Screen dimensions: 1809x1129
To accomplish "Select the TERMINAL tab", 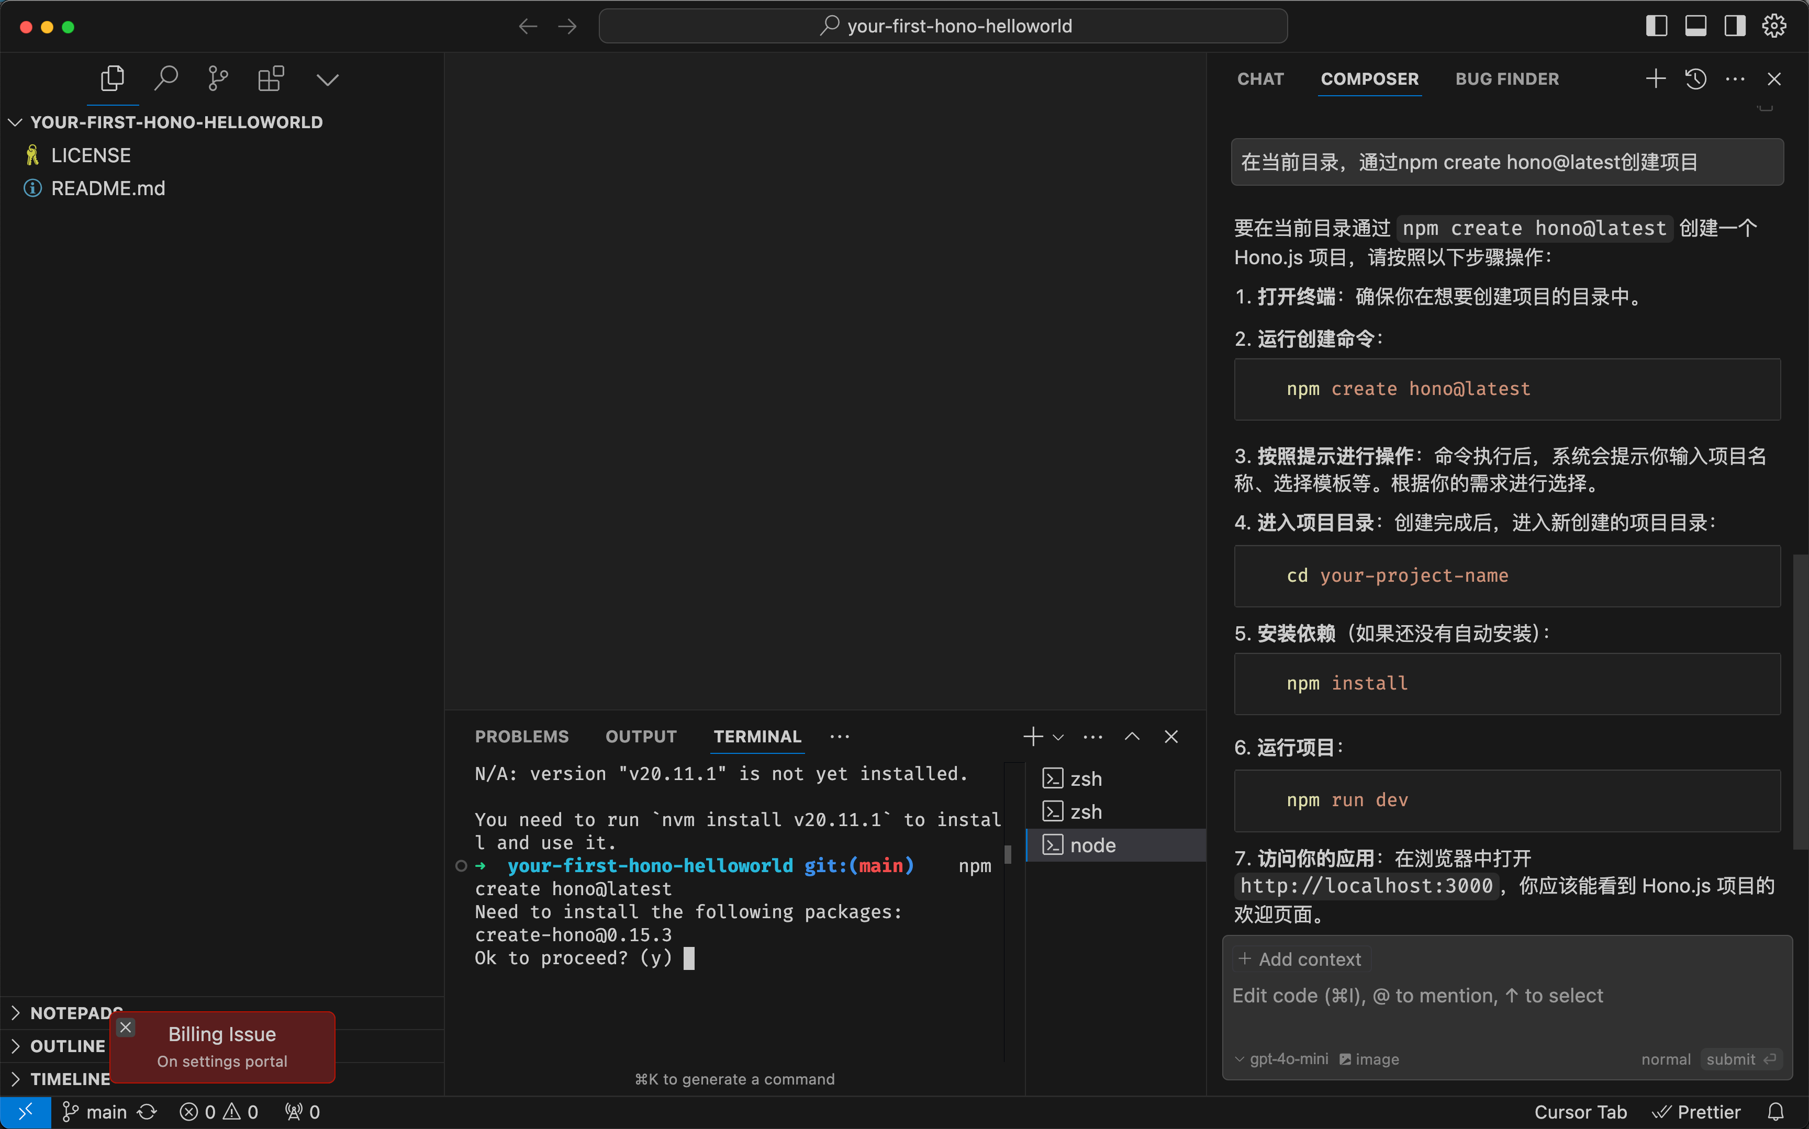I will click(757, 736).
